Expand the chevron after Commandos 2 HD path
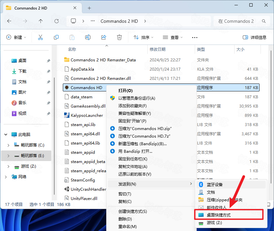This screenshot has width=274, height=231. click(145, 21)
